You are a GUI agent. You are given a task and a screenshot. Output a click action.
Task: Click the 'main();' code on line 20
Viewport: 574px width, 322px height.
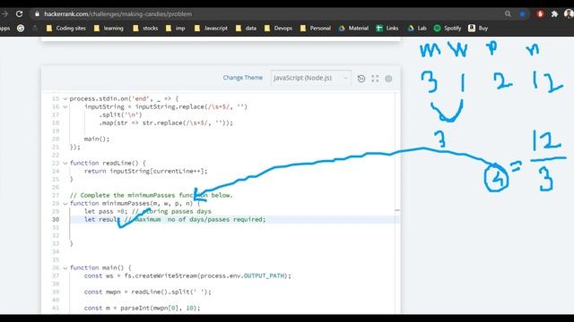click(x=97, y=140)
